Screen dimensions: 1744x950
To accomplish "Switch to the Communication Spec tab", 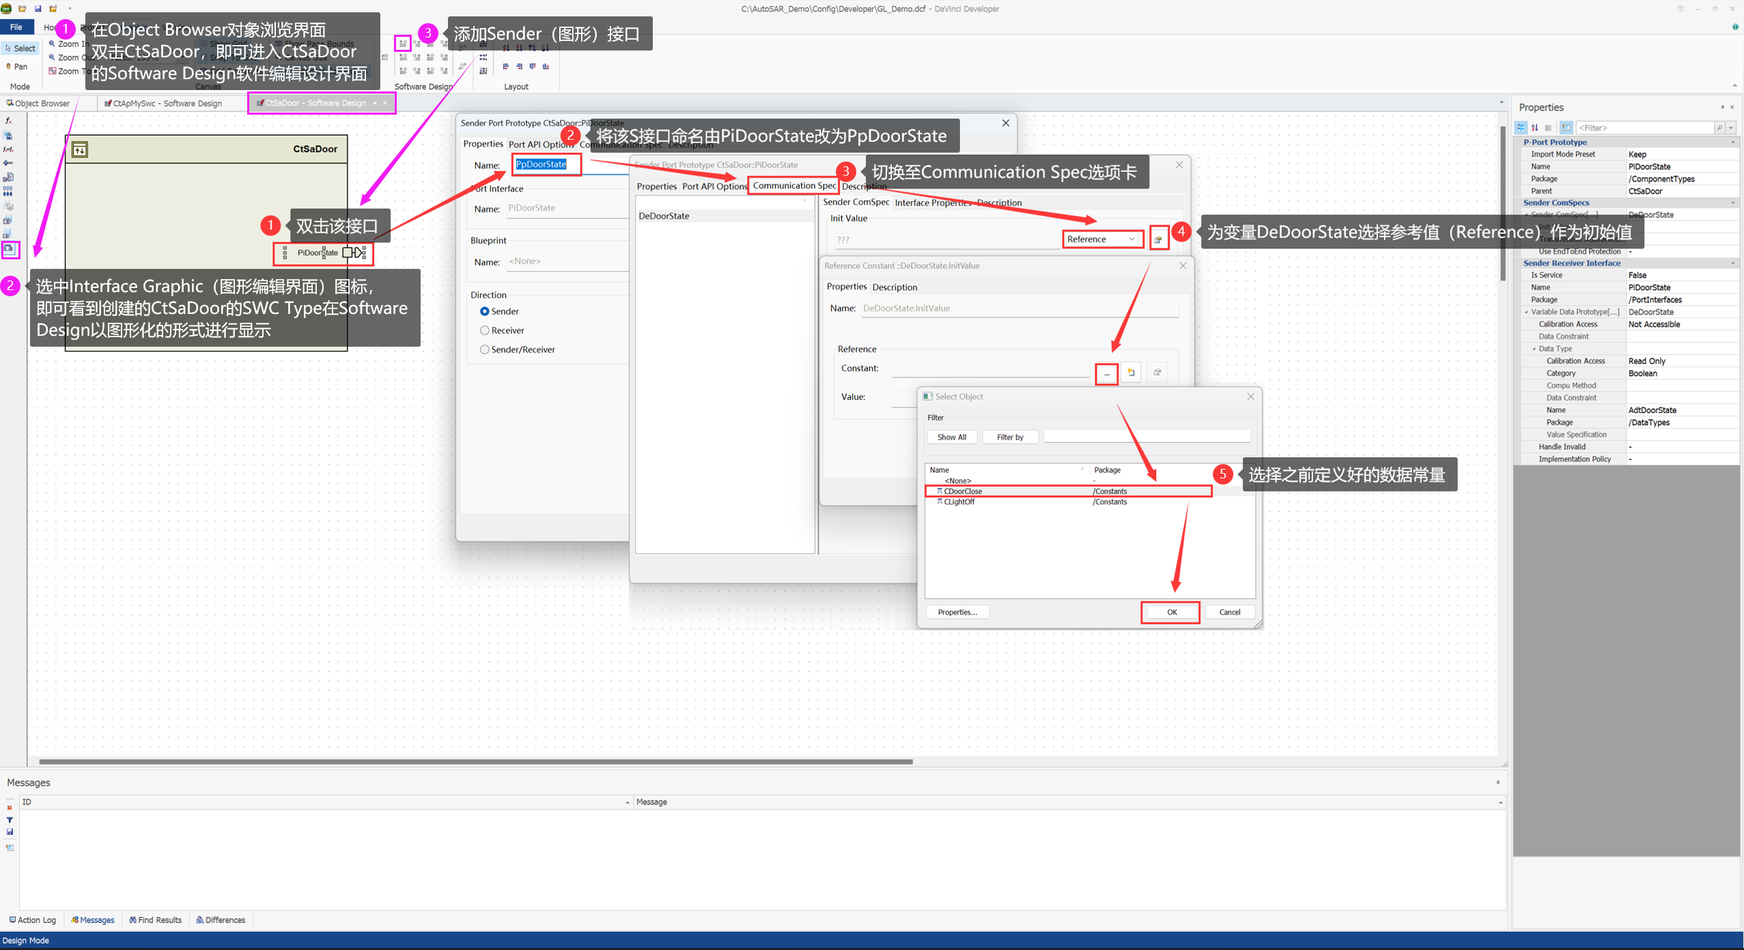I will pos(793,186).
